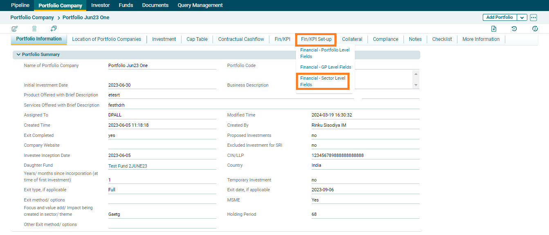549x235 pixels.
Task: Click the edit pencil icon
Action: click(15, 29)
